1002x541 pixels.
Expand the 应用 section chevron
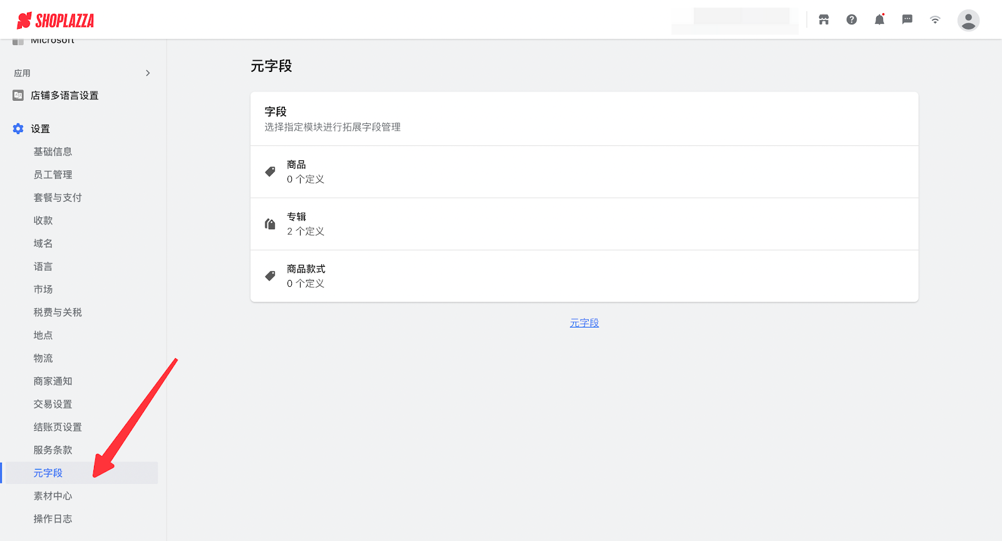148,73
